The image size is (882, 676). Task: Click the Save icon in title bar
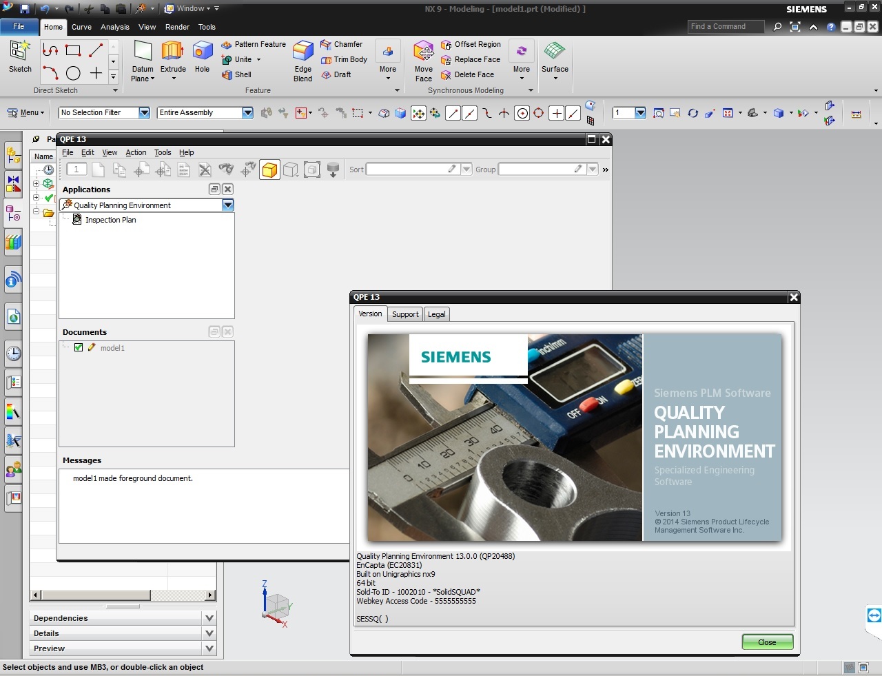(25, 9)
